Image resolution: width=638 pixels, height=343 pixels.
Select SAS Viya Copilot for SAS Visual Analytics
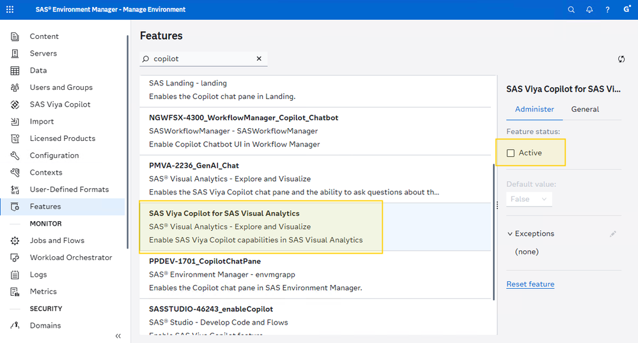[315, 227]
